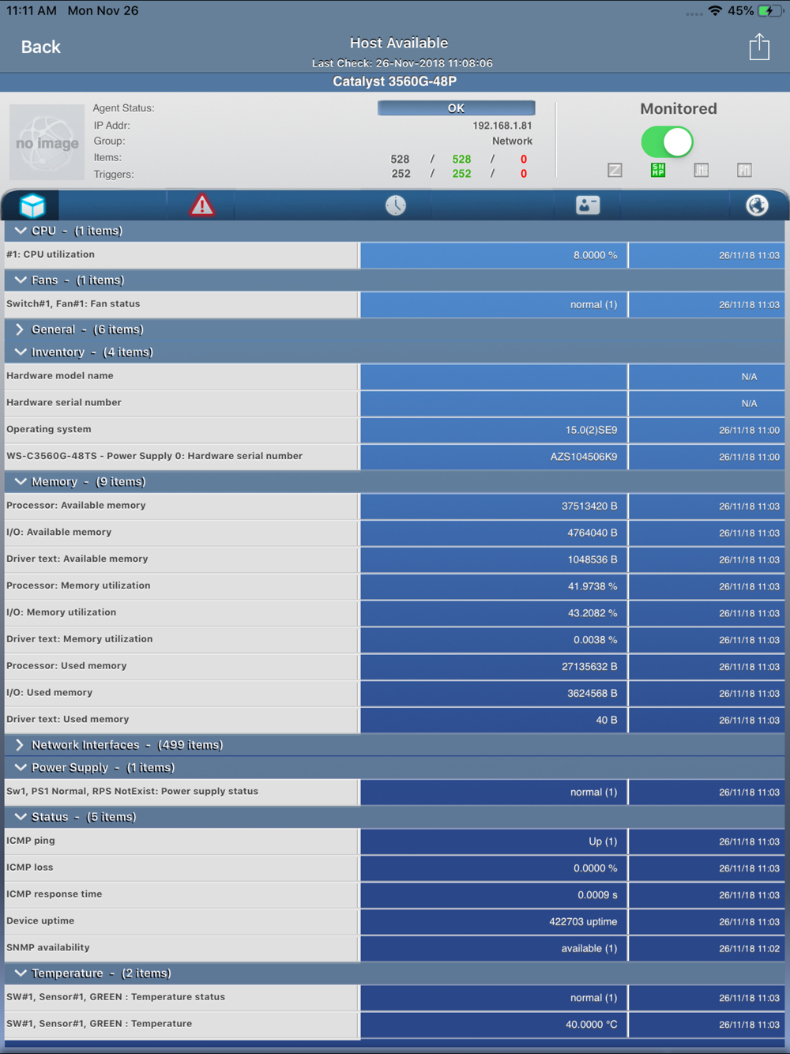Viewport: 790px width, 1054px height.
Task: Tap the IPMI availability icon
Action: coord(744,170)
